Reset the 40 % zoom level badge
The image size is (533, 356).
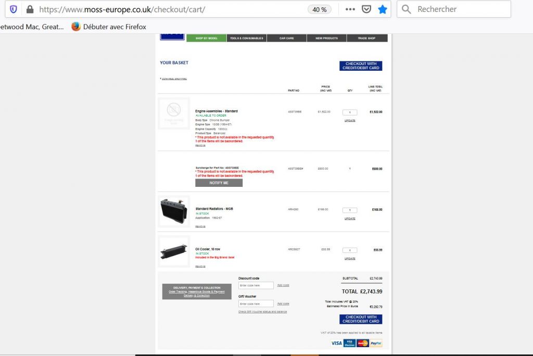tap(319, 9)
